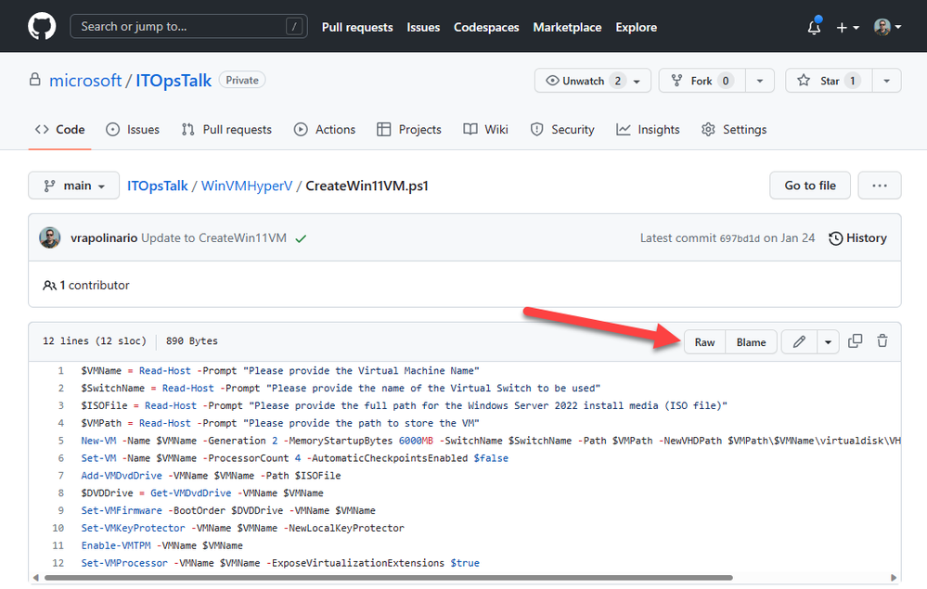View notifications via the bell icon

[x=814, y=27]
